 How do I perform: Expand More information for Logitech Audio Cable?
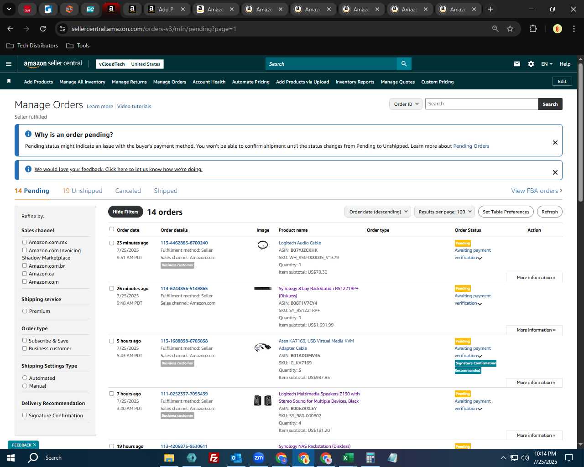(x=534, y=277)
